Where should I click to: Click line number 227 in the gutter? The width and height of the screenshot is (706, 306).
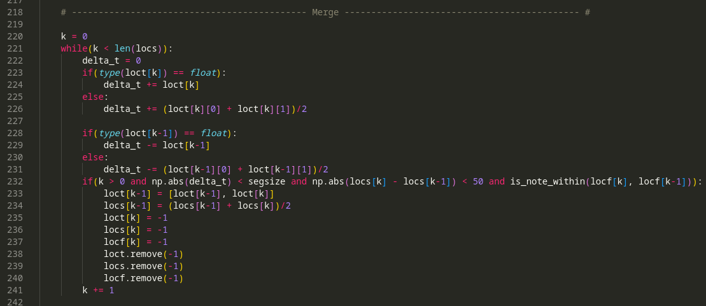[15, 121]
